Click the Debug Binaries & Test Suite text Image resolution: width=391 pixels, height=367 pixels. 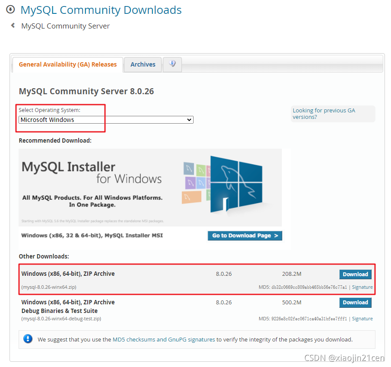tap(59, 311)
